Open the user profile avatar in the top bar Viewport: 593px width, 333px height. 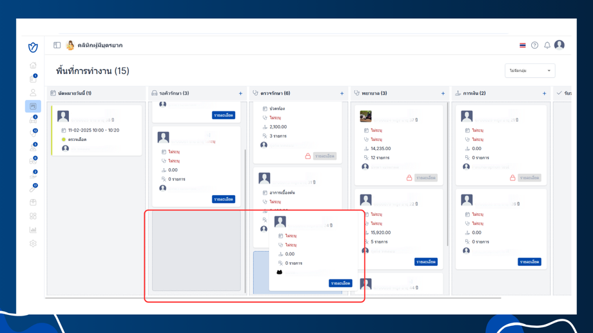(559, 45)
